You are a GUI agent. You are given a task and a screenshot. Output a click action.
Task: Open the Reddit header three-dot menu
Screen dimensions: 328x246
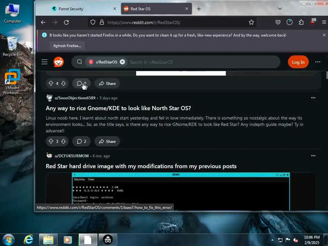tap(317, 62)
